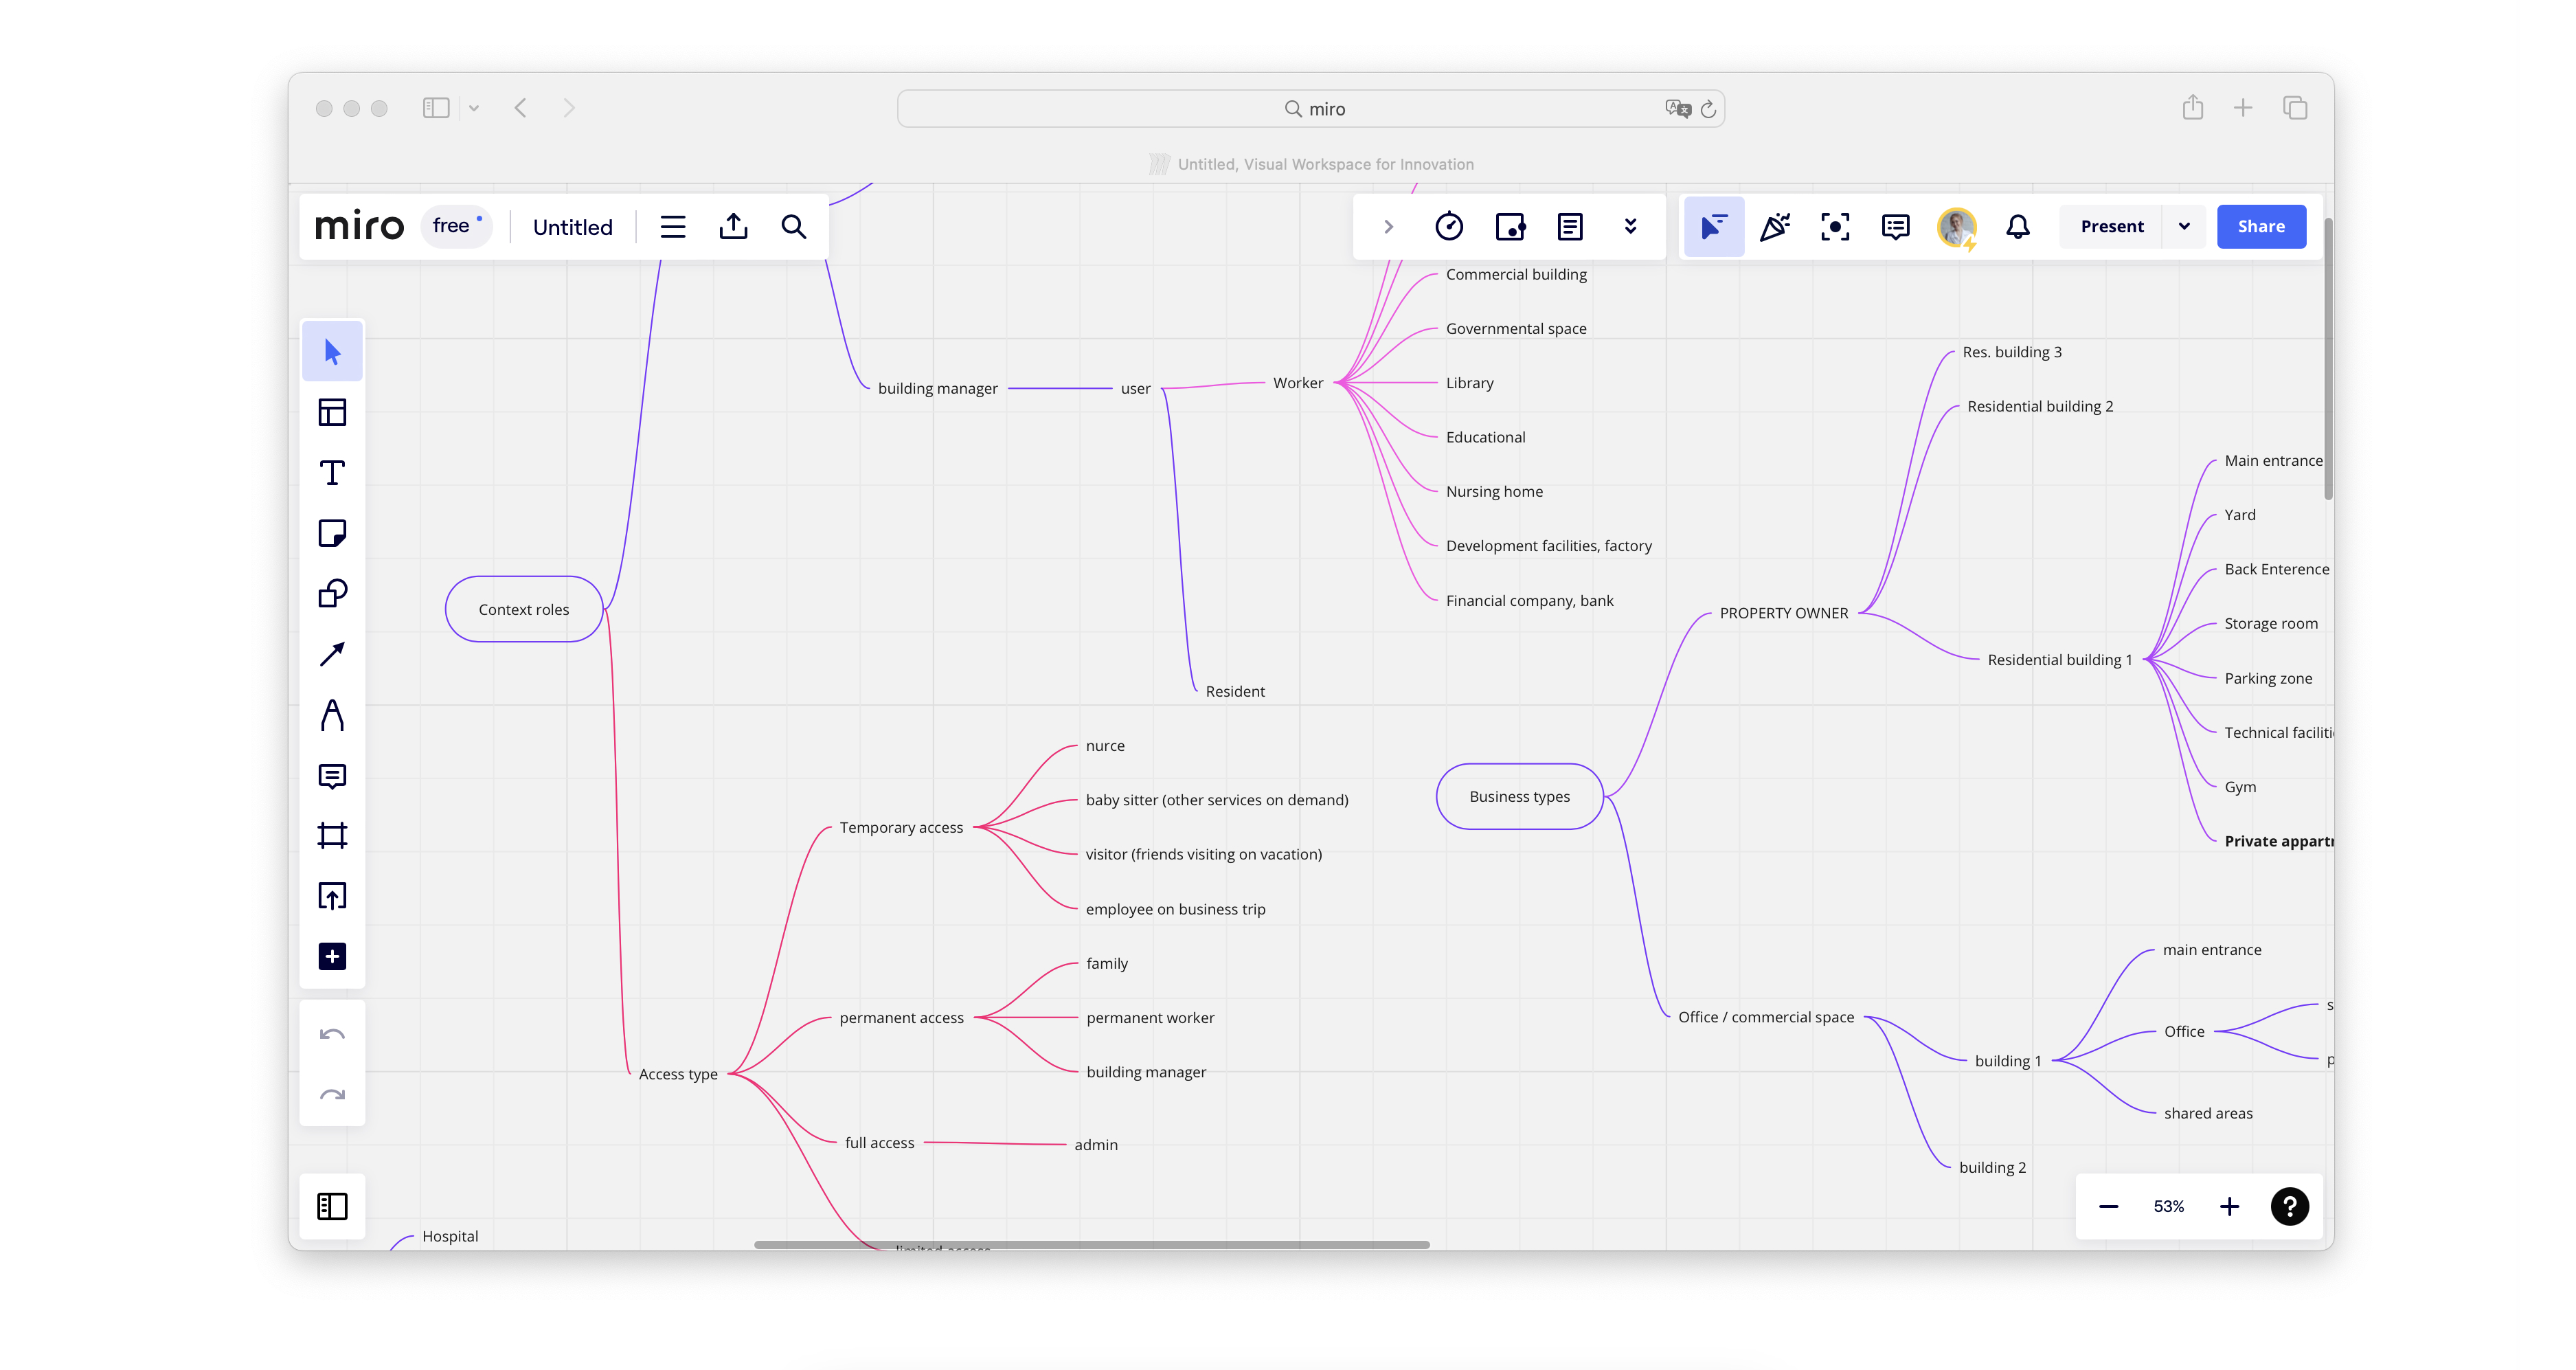The width and height of the screenshot is (2576, 1370).
Task: Select the Frame tool
Action: click(332, 835)
